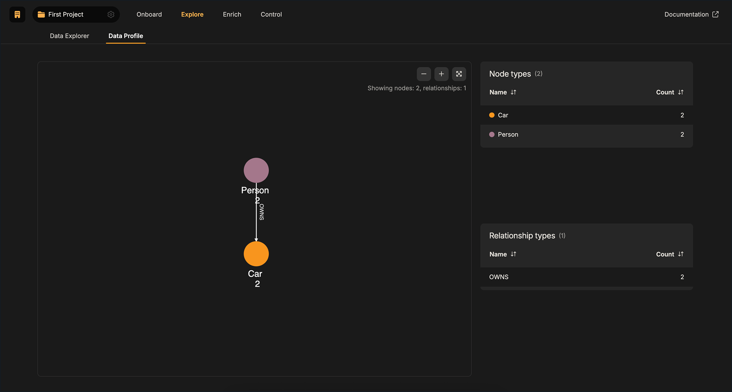Toggle Count sorting in Relationship types panel
The height and width of the screenshot is (392, 732).
(681, 254)
